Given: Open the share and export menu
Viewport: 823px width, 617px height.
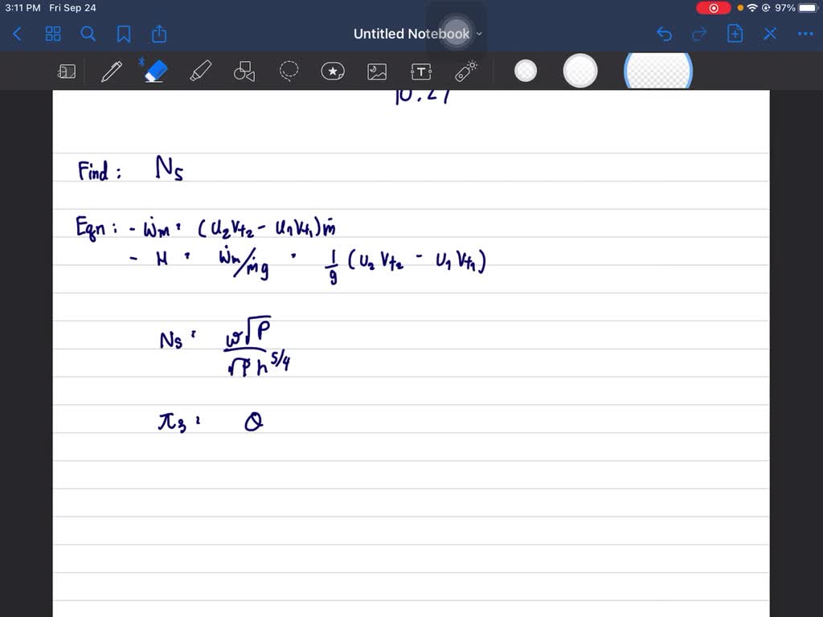Looking at the screenshot, I should 158,34.
